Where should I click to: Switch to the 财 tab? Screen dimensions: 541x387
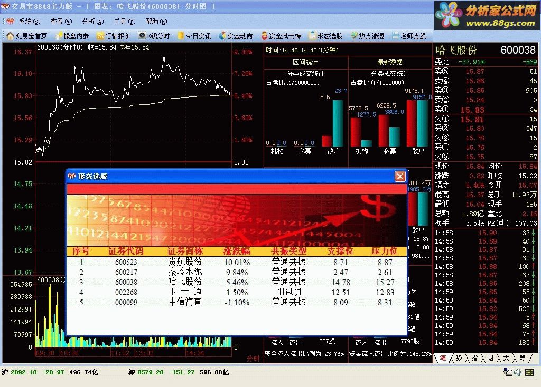click(490, 358)
